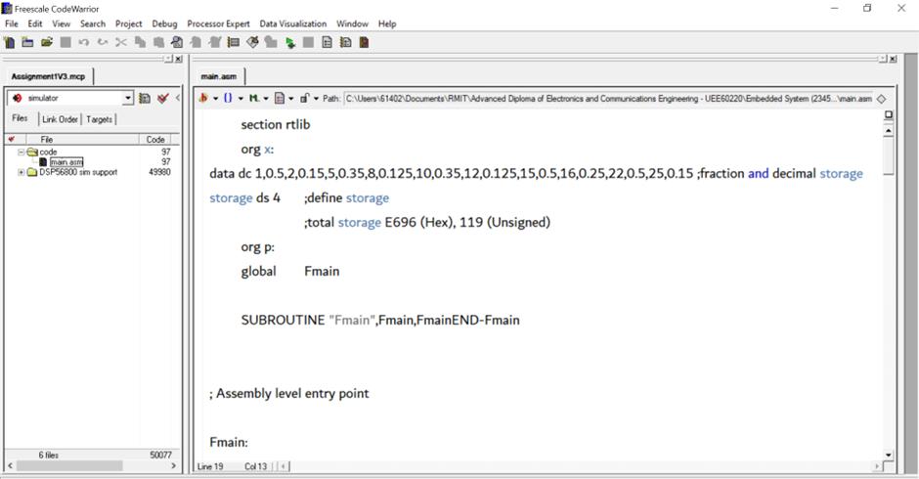Click the document settings icon in editor bar

pyautogui.click(x=280, y=99)
